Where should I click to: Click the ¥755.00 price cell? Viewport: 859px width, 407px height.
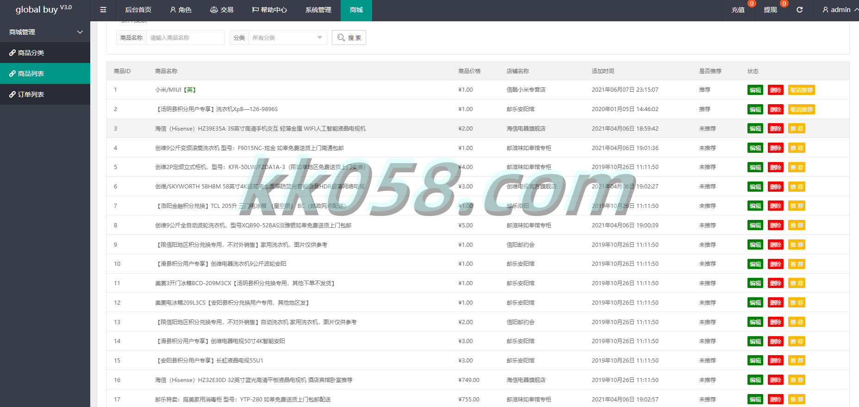tap(469, 400)
